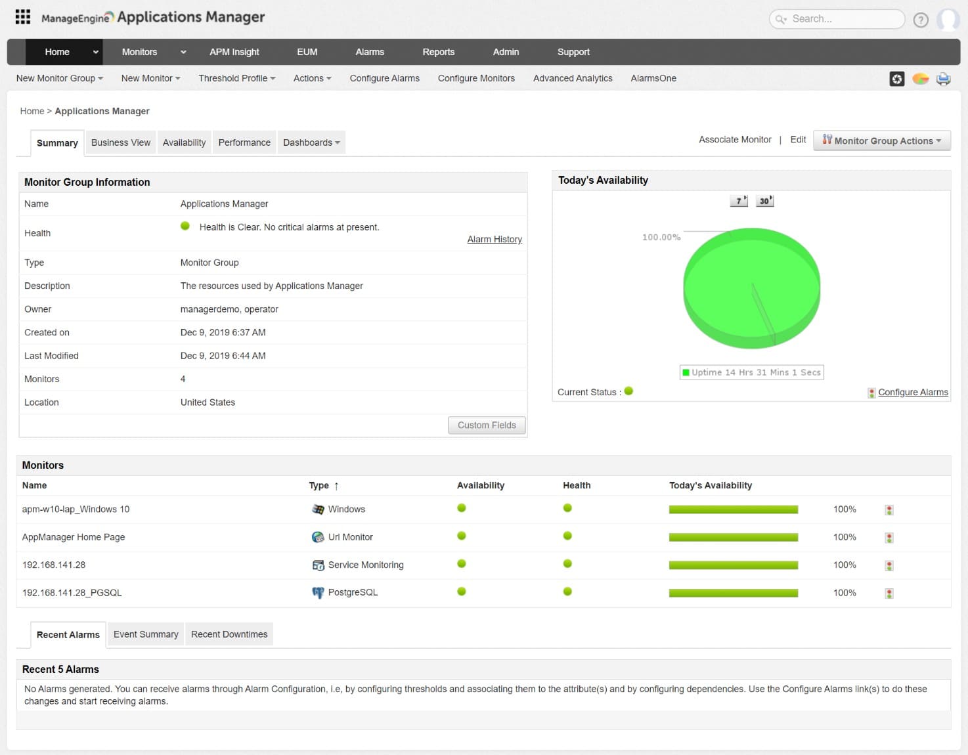
Task: Click the Url Monitor type icon
Action: (318, 537)
